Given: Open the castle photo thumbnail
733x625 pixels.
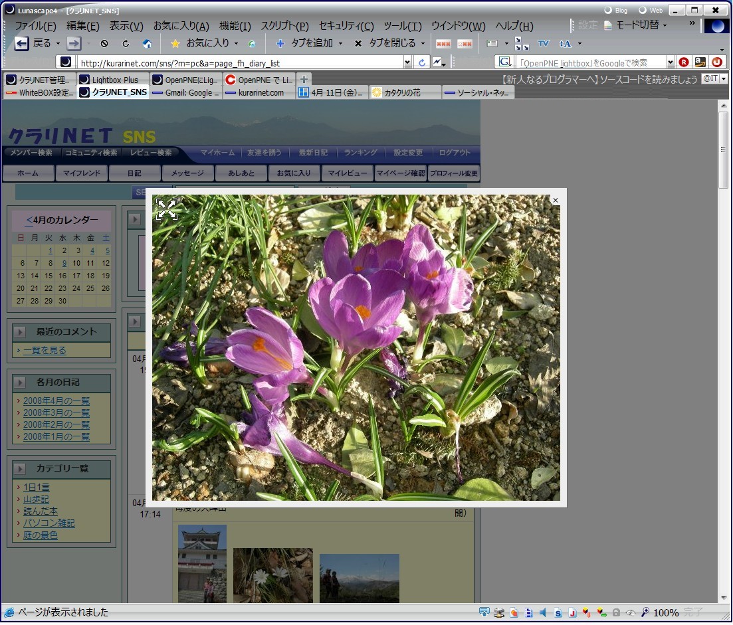Looking at the screenshot, I should (202, 563).
